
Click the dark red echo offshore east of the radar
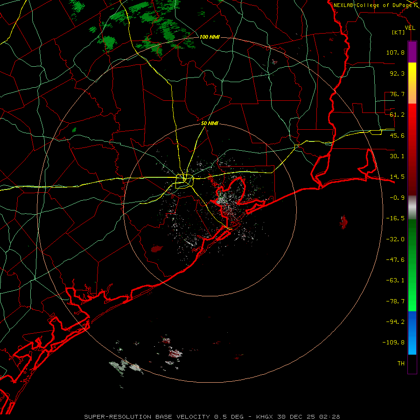[343, 222]
